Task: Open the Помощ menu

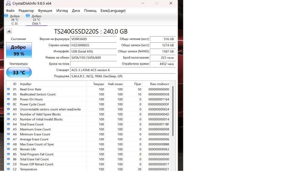Action: tap(90, 11)
